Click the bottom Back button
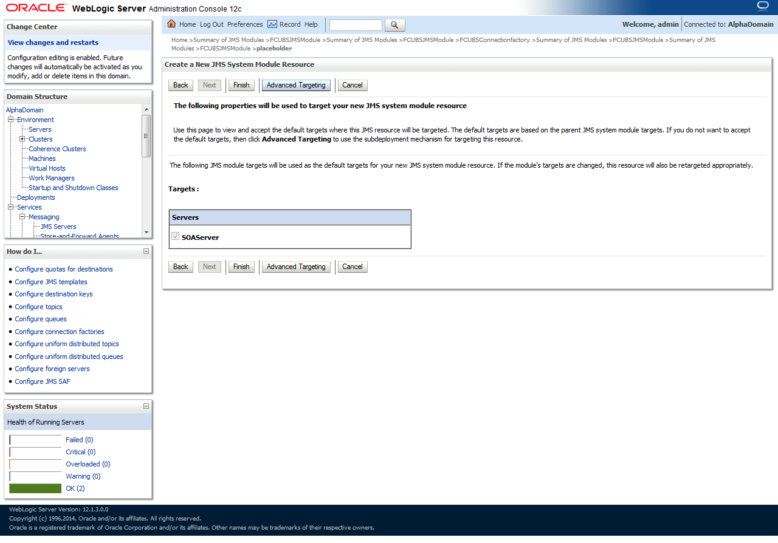 [x=181, y=267]
